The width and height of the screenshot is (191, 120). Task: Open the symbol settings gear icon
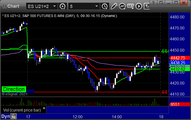click(x=62, y=6)
